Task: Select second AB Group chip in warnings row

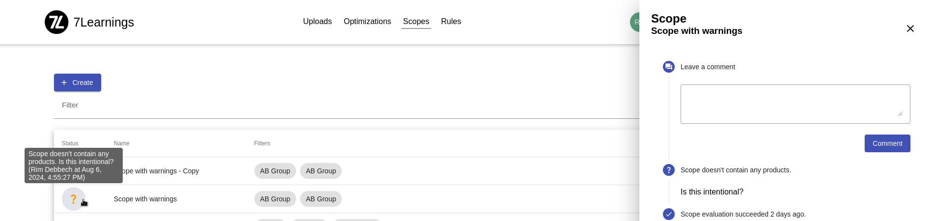Action: 321,199
